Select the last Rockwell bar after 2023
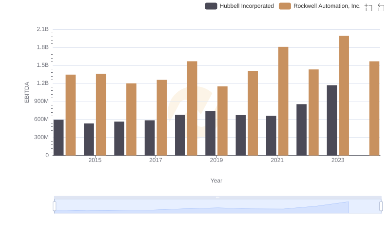This screenshot has height=225, width=390. (x=374, y=108)
